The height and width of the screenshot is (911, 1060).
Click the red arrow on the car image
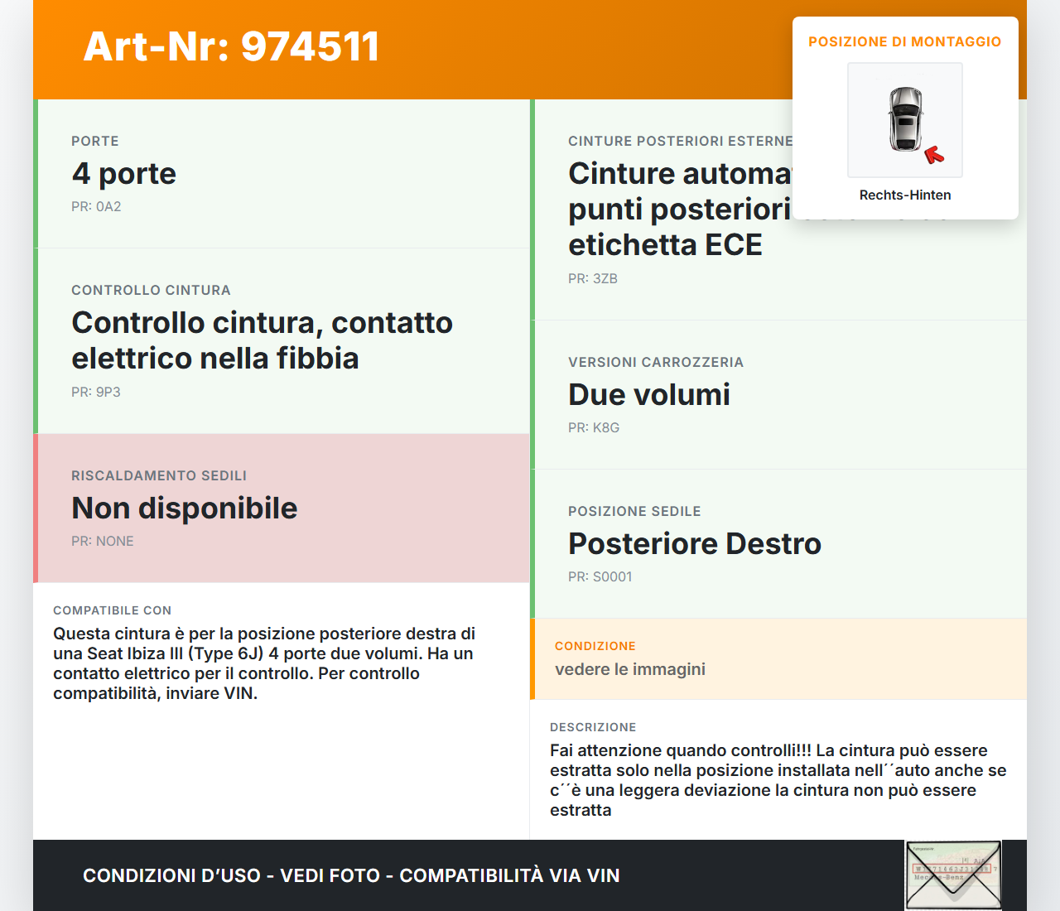(934, 155)
